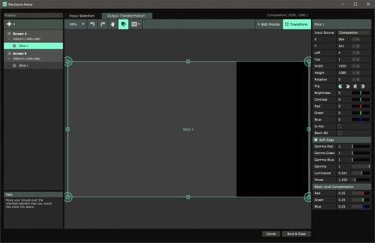The height and width of the screenshot is (243, 375).
Task: Click the left edge midpoint handle
Action: [x=68, y=129]
